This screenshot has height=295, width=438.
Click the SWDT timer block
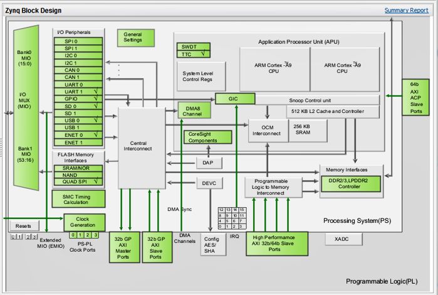tap(193, 46)
